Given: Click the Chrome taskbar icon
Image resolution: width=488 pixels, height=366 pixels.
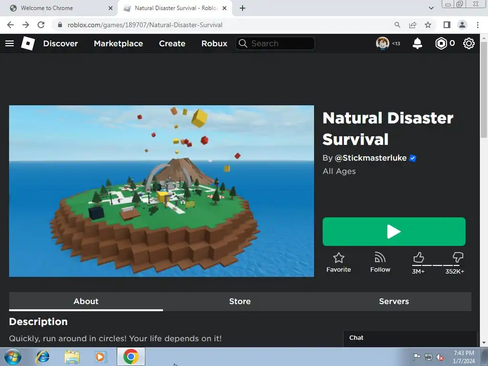Looking at the screenshot, I should point(131,356).
